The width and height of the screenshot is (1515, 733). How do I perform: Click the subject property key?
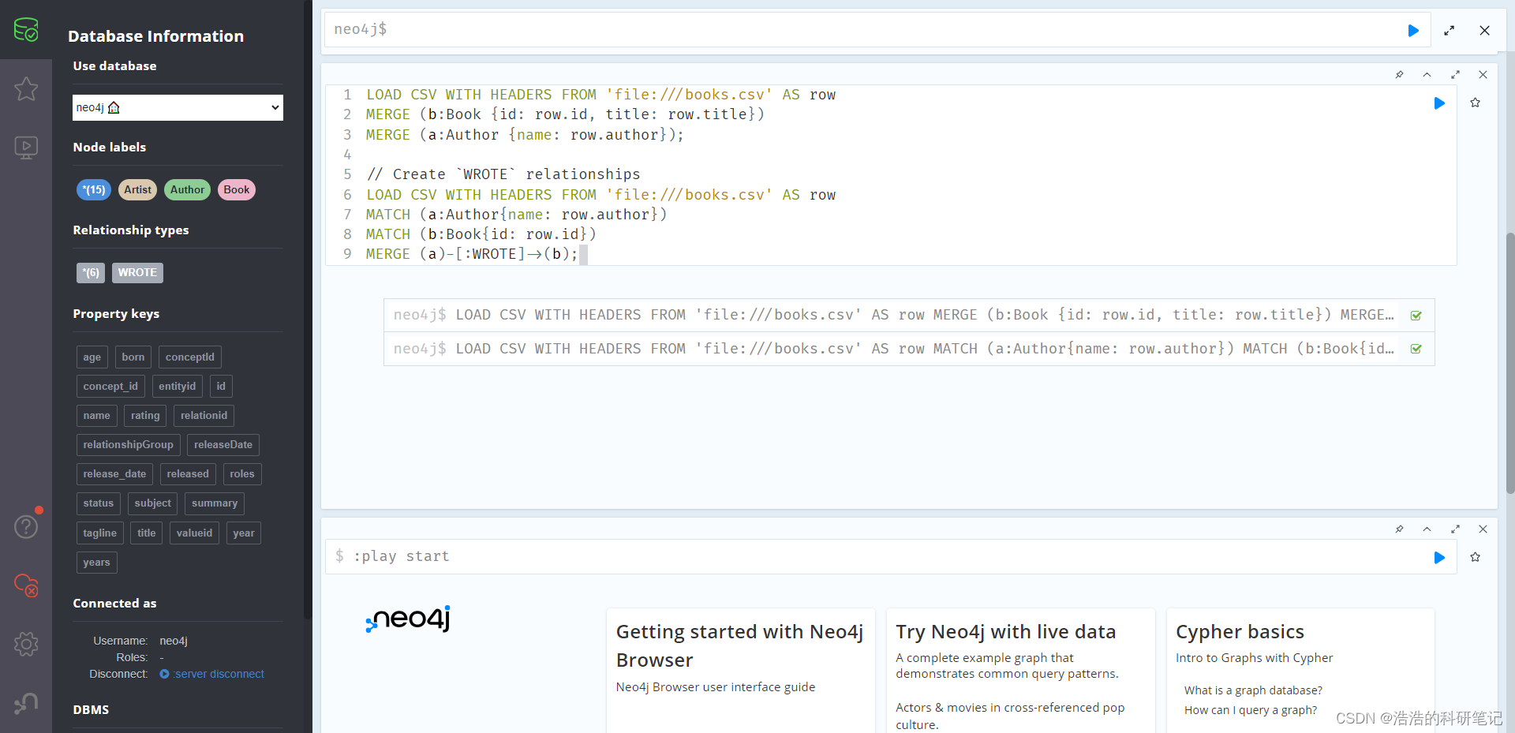click(x=152, y=503)
